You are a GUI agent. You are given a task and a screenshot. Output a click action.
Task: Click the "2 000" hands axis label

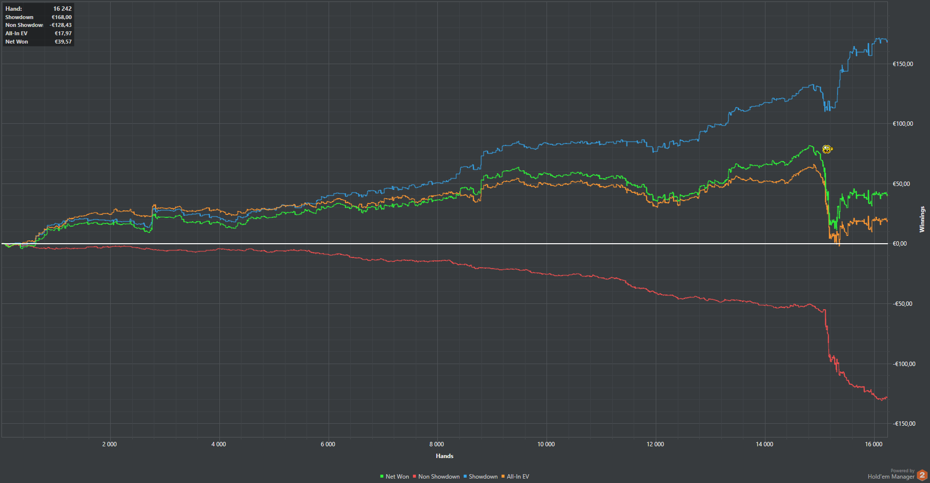(x=110, y=444)
